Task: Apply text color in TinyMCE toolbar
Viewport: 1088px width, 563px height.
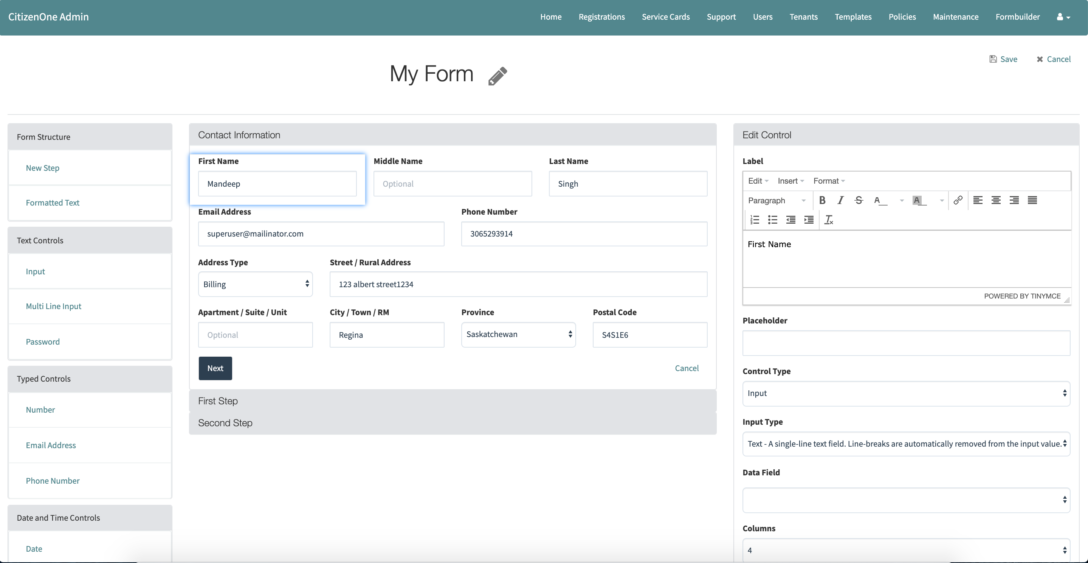Action: coord(880,201)
